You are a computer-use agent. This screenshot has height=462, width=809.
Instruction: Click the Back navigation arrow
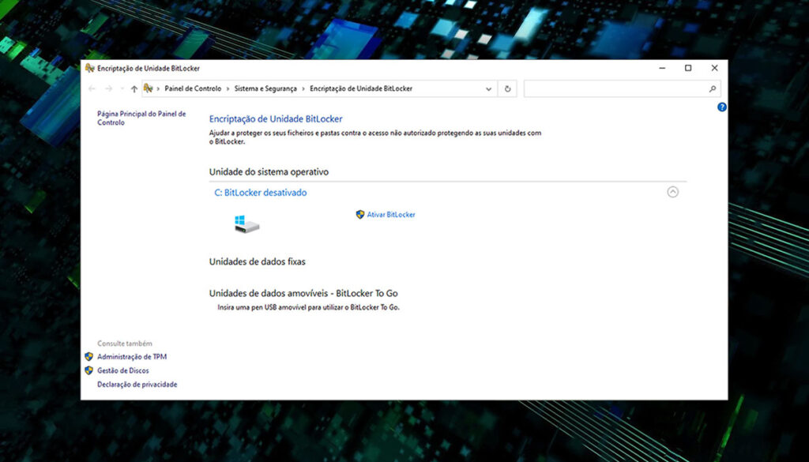(x=92, y=88)
